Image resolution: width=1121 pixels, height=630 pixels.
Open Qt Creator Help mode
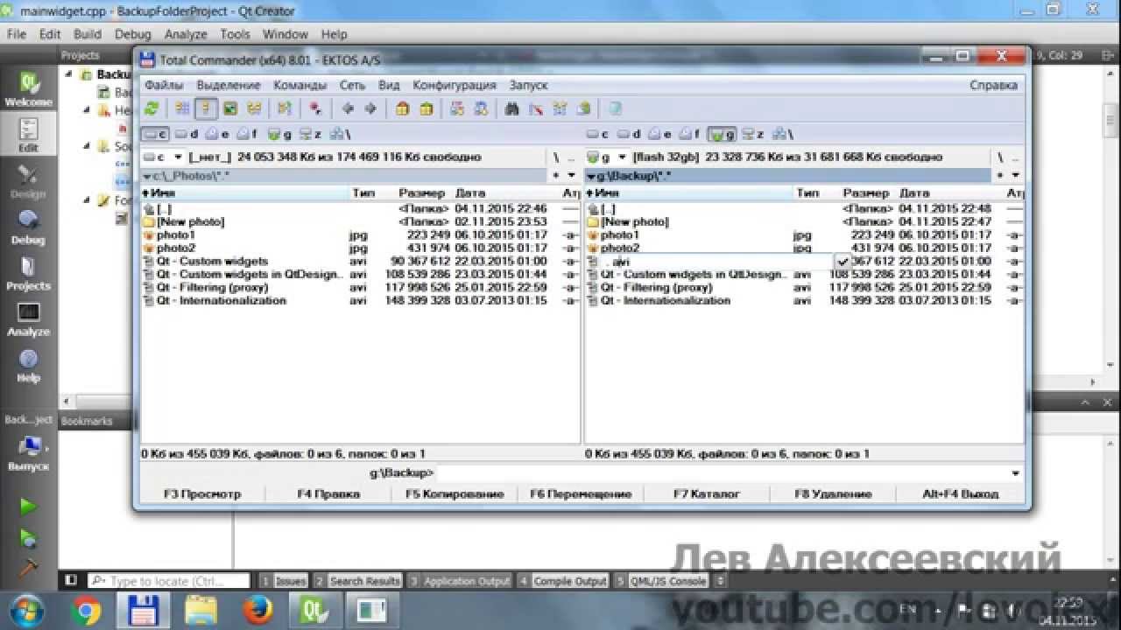29,366
